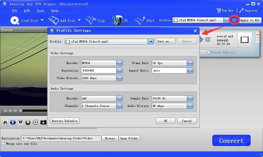The image size is (263, 157).
Task: Click the fast forward button
Action: pyautogui.click(x=20, y=122)
